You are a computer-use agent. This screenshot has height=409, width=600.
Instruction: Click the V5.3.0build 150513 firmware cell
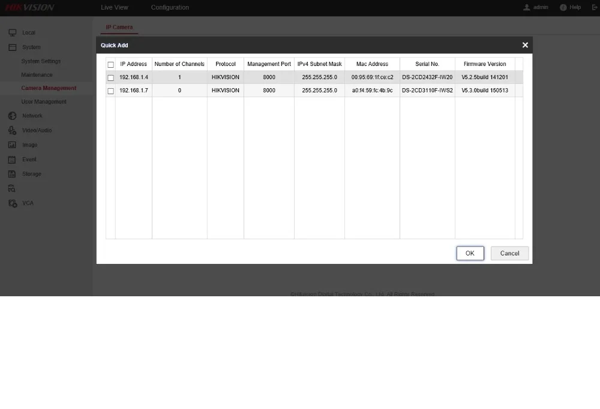485,91
